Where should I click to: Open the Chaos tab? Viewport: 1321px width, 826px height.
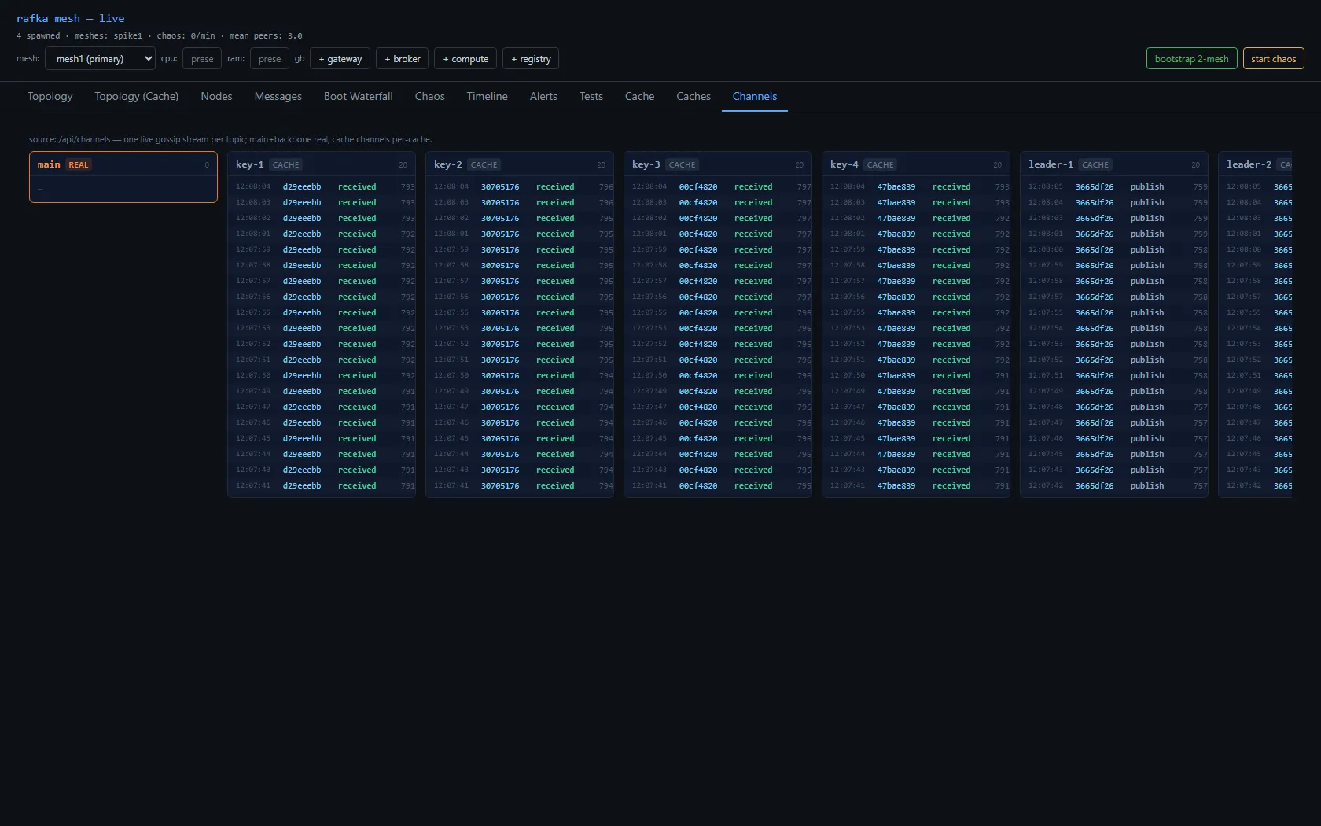click(429, 96)
